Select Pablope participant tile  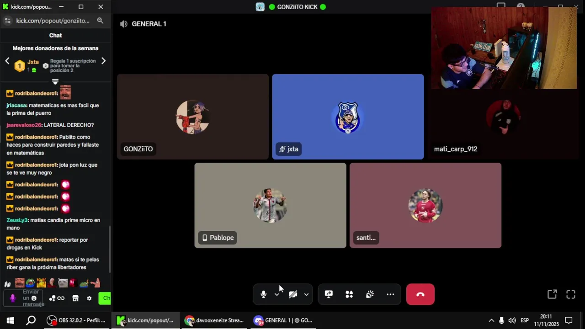click(270, 205)
